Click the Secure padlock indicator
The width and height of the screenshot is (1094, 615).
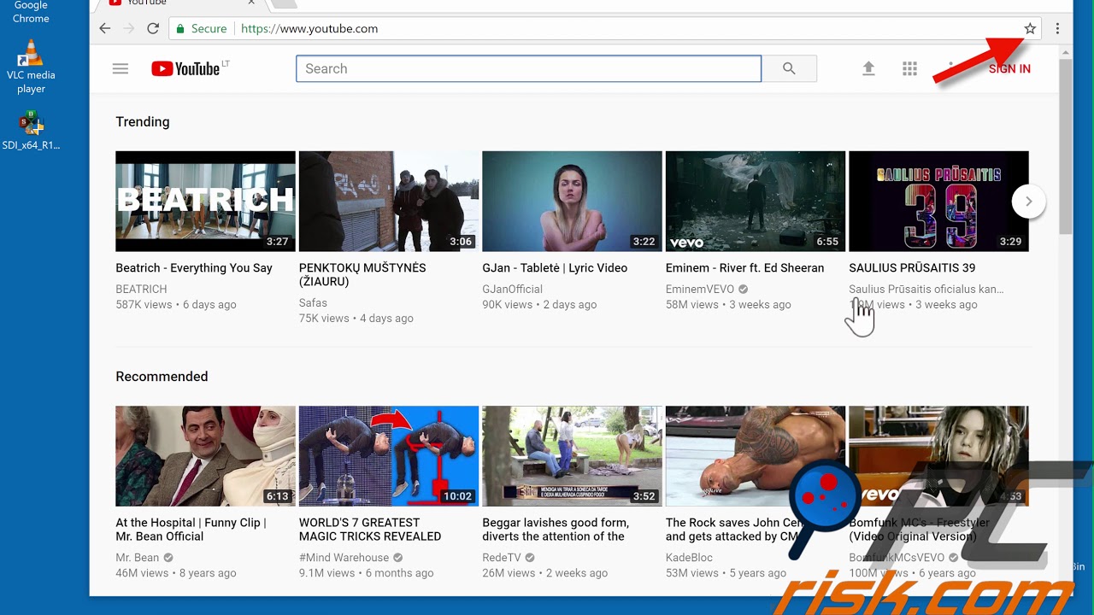pos(202,28)
